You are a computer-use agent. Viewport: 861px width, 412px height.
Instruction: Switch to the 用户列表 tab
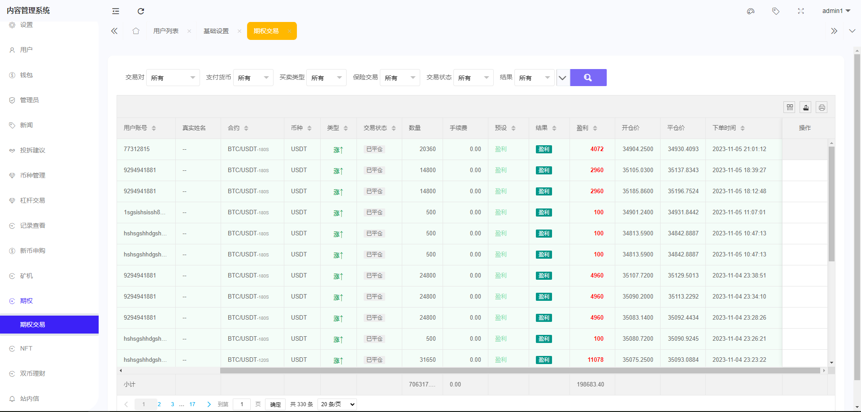[x=166, y=31]
